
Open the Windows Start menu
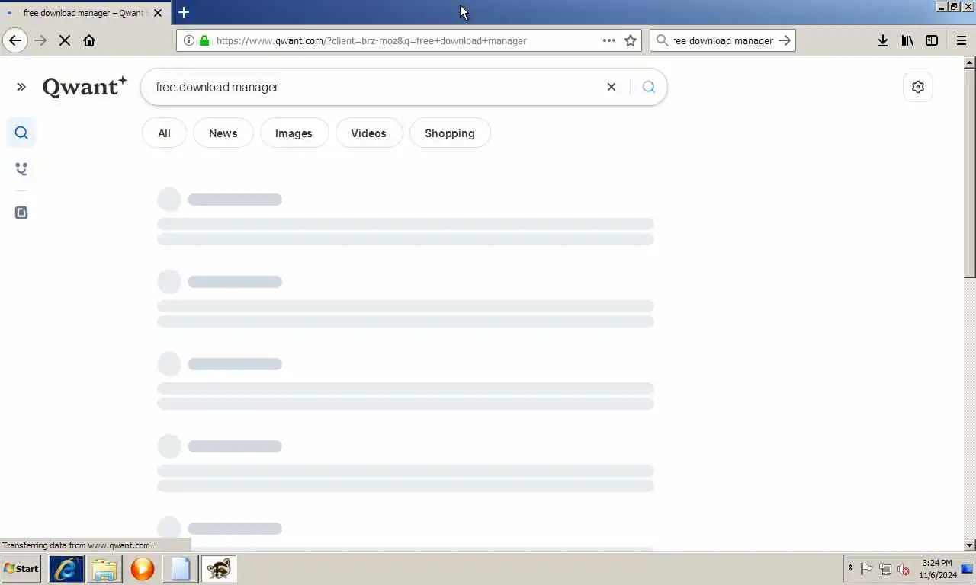point(21,569)
